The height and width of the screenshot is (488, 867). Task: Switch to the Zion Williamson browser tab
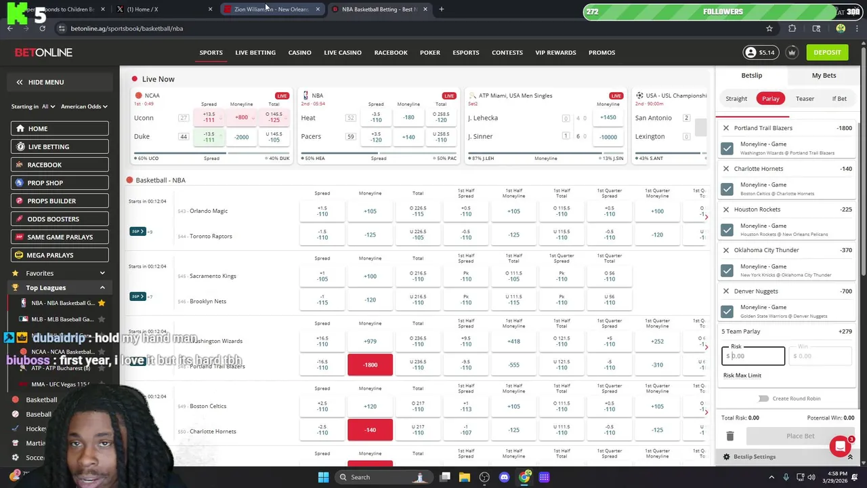tap(271, 9)
